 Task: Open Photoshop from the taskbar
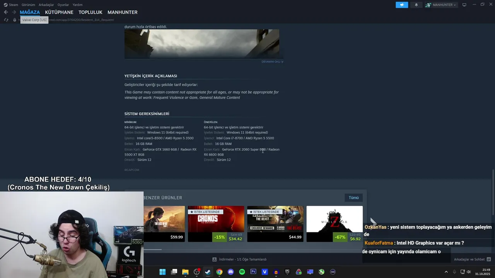tap(253, 272)
